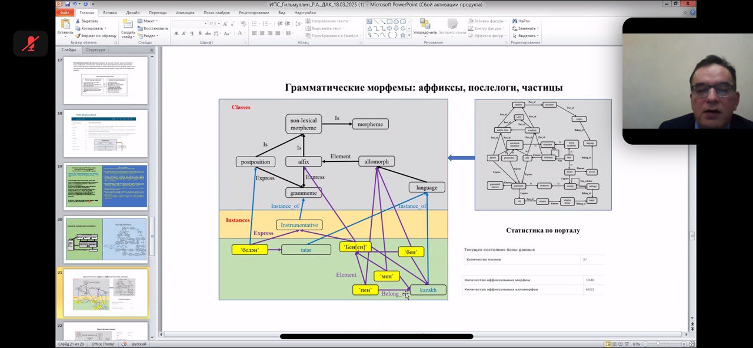This screenshot has height=348, width=753.
Task: Toggle Italic (К) formatting
Action: click(x=184, y=33)
